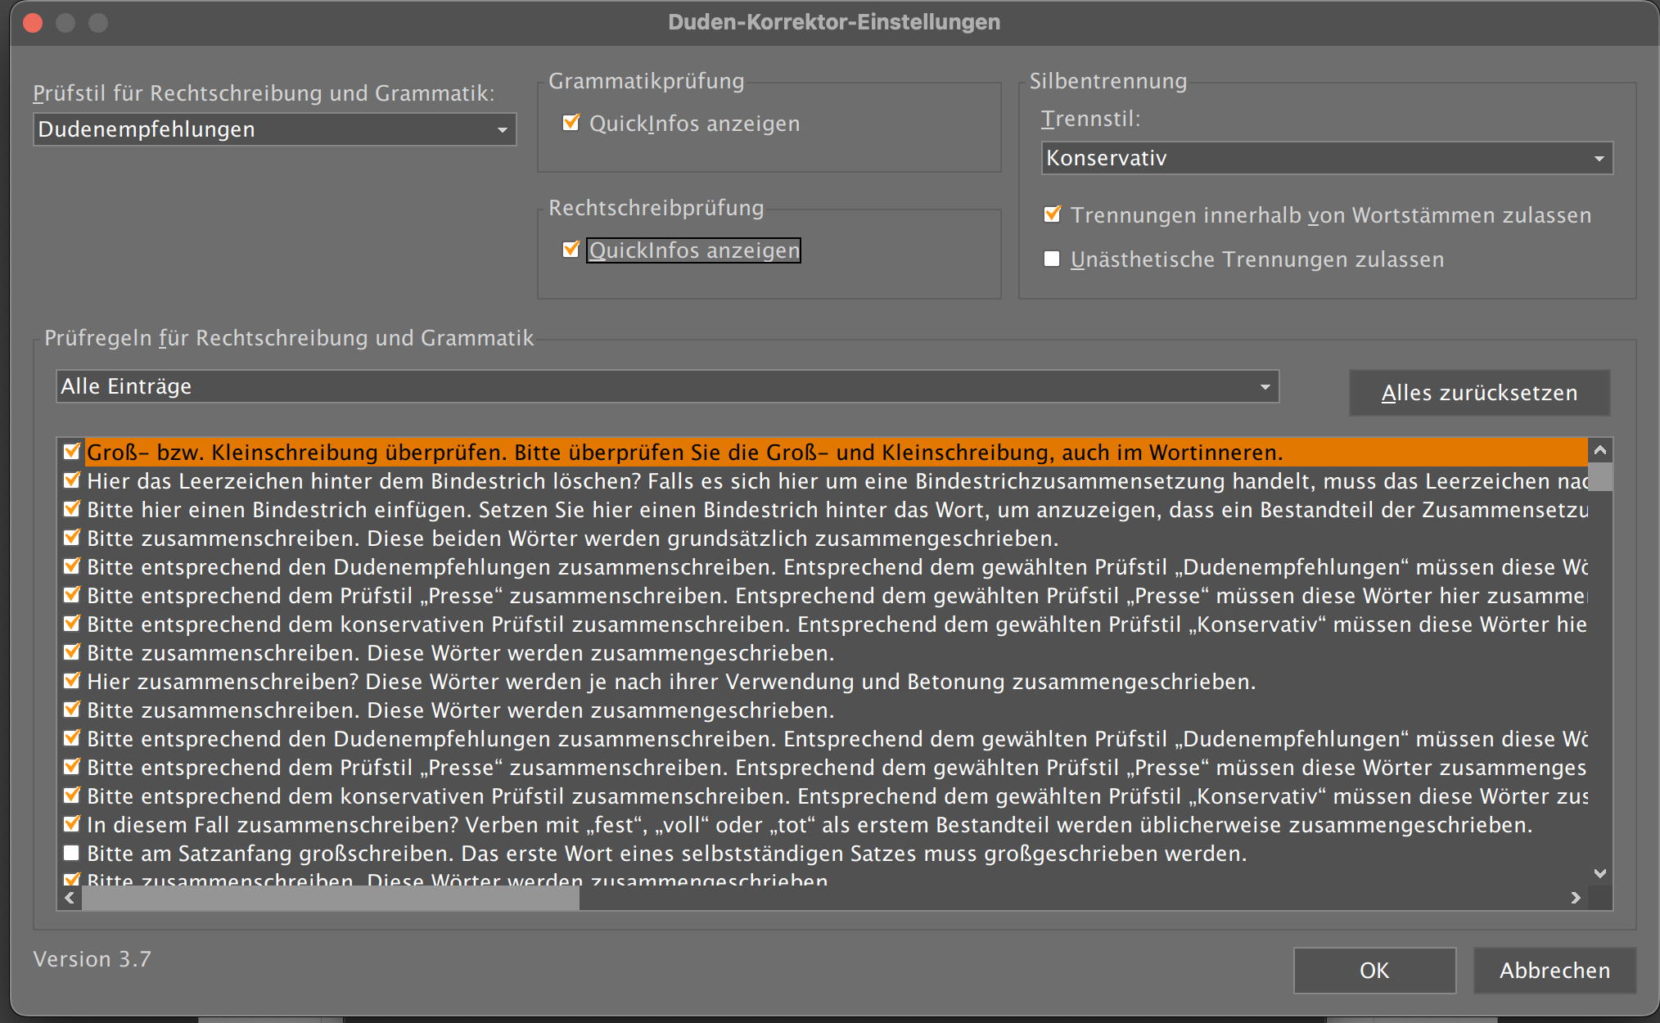
Task: Click the rule list scroll-up arrow
Action: click(1600, 450)
